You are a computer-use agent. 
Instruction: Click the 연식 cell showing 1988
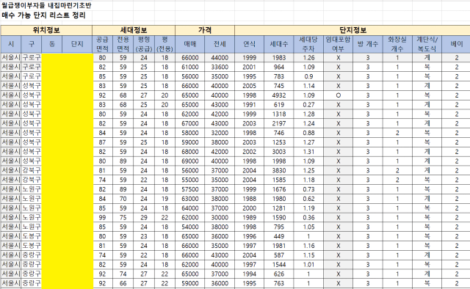point(250,199)
